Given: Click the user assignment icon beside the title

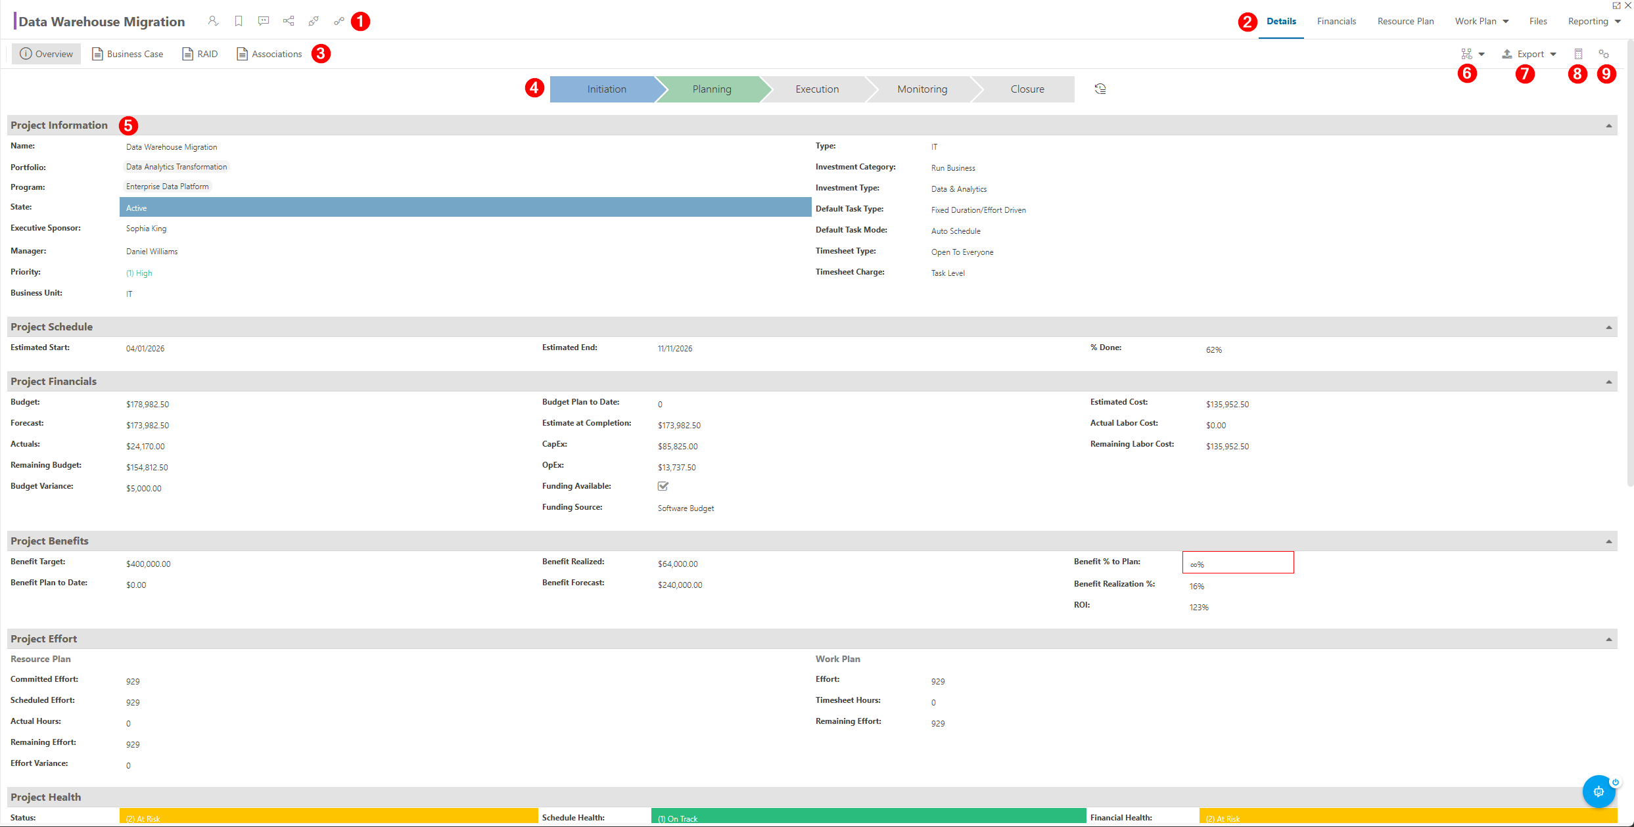Looking at the screenshot, I should coord(213,21).
